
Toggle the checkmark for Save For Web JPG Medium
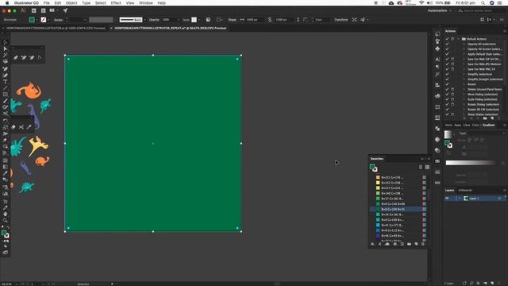click(x=447, y=64)
